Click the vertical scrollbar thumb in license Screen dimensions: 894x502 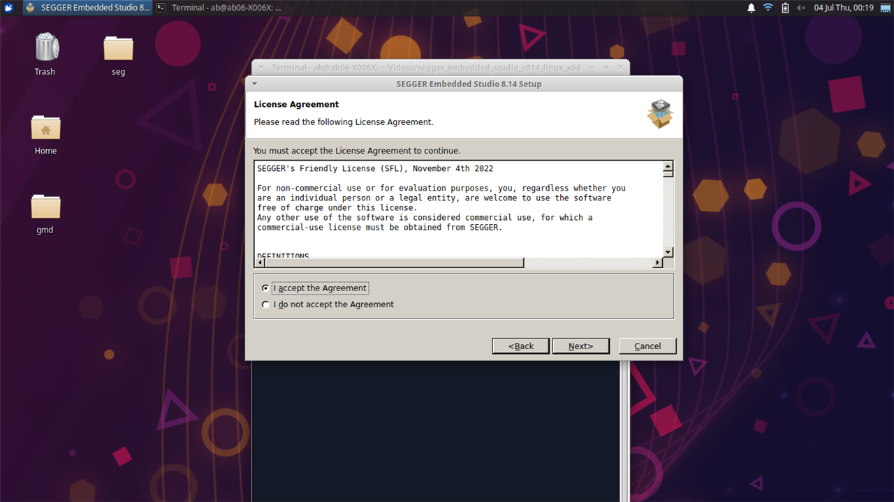(668, 175)
